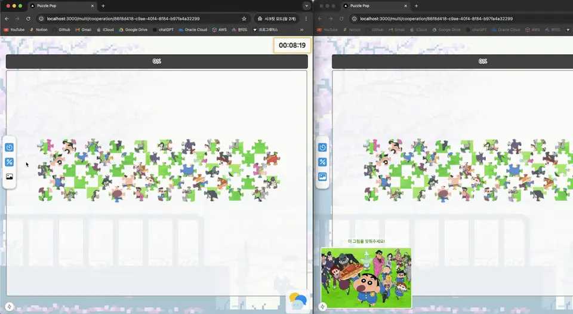Screen dimensions: 573x314
Task: Open the tab search dropdown arrow in left window
Action: 306,5
